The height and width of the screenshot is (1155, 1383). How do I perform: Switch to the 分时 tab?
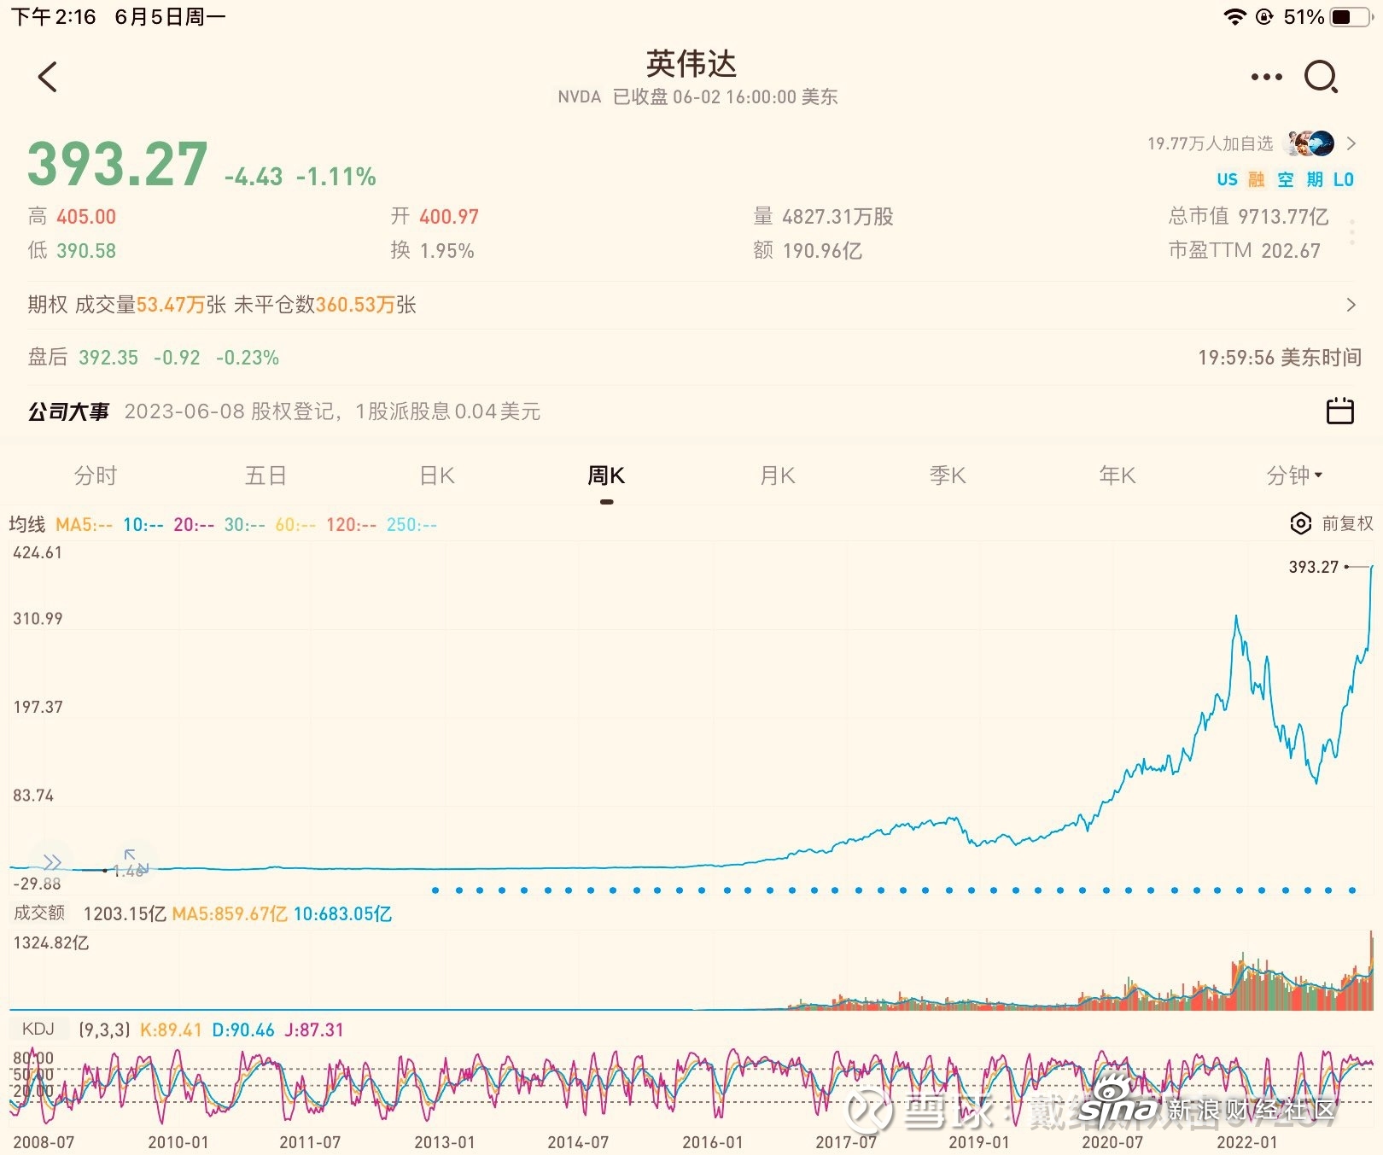95,475
